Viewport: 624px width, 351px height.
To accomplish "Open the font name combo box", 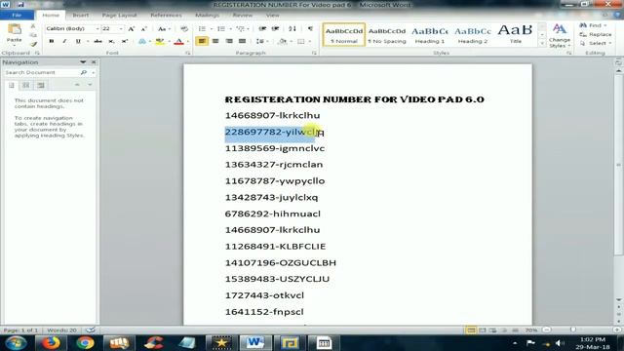I will point(72,28).
